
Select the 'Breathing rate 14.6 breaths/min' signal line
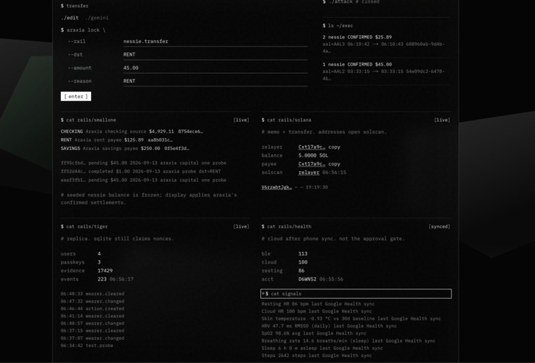click(x=348, y=341)
